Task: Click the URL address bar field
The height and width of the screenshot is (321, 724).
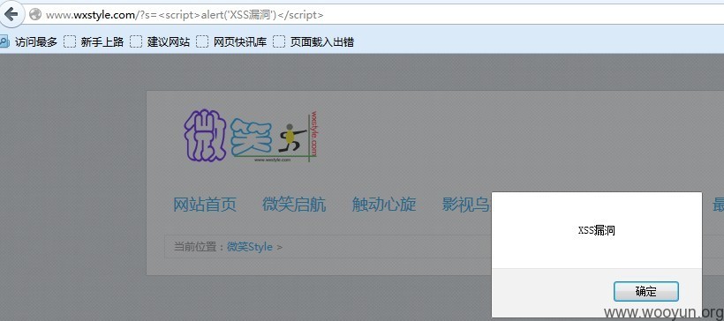Action: [x=374, y=15]
